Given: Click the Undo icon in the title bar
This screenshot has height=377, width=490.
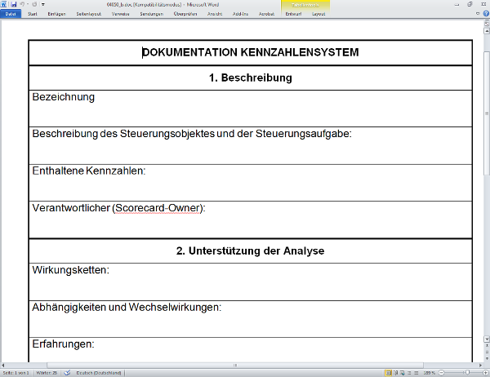Looking at the screenshot, I should point(23,4).
